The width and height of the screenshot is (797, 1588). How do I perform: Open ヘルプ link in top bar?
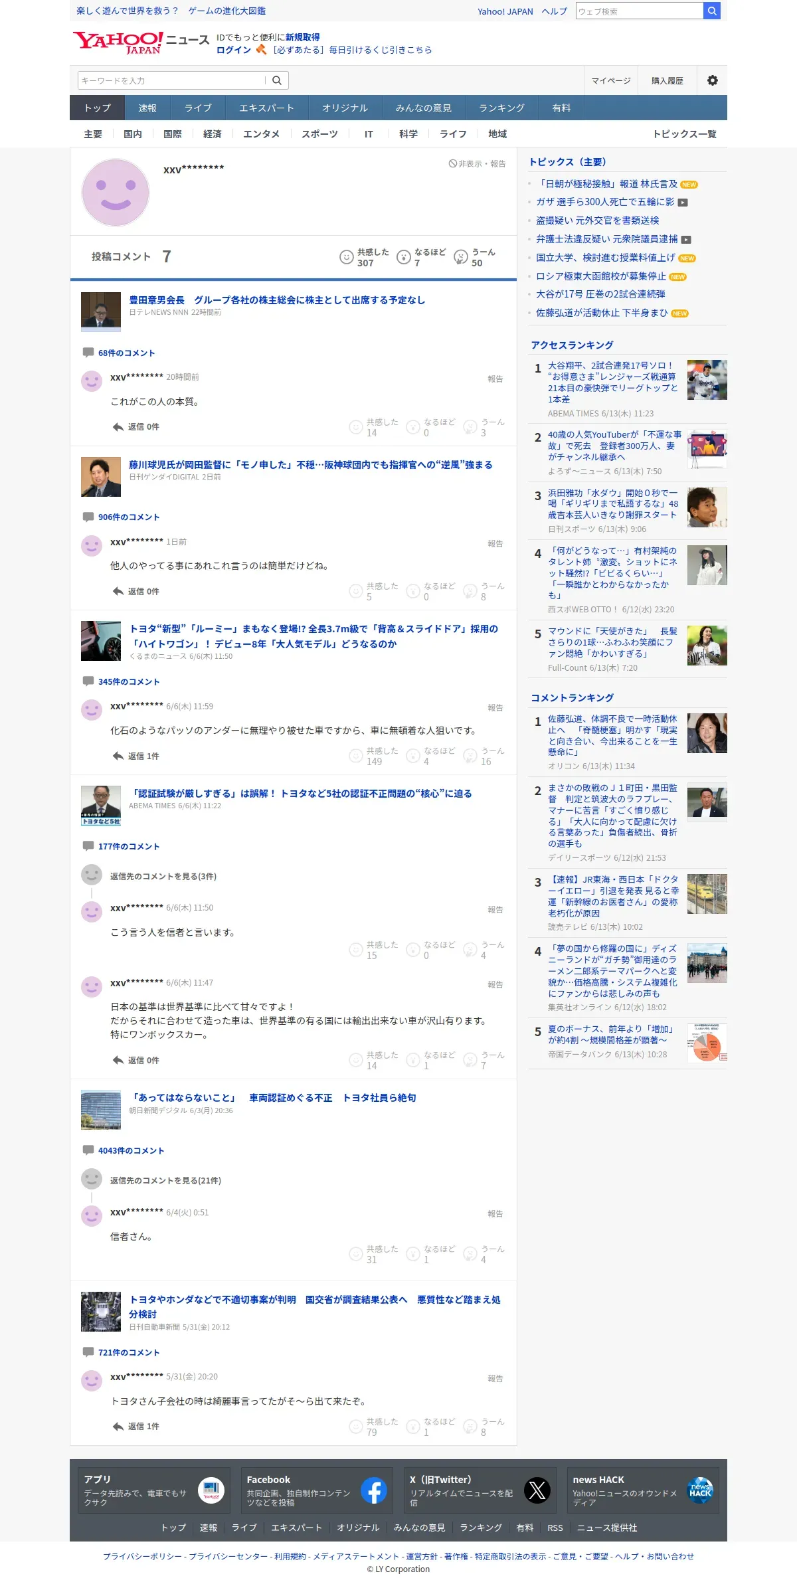click(x=554, y=11)
